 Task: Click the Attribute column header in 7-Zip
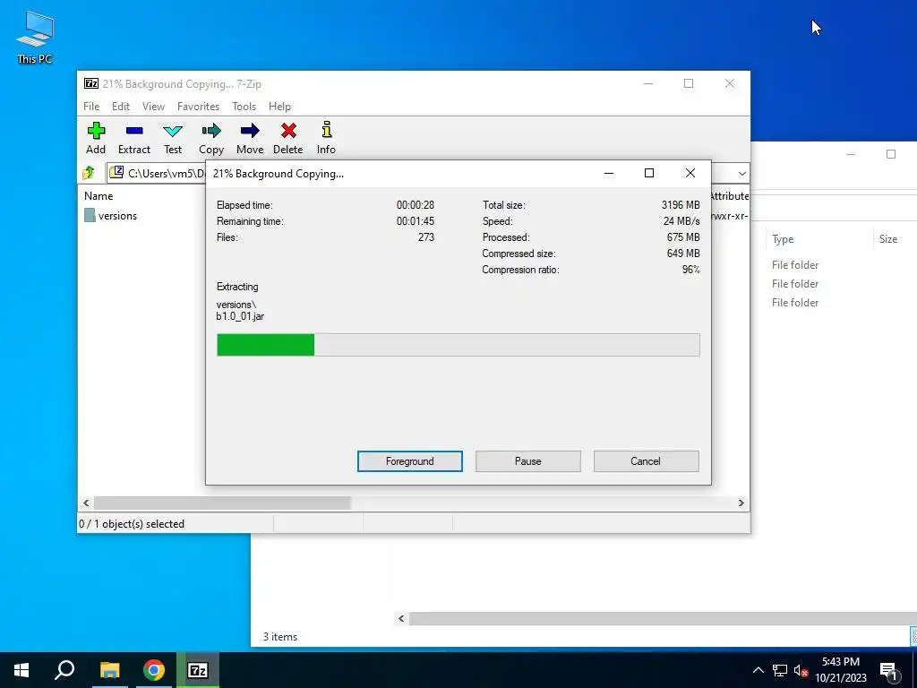pos(729,196)
